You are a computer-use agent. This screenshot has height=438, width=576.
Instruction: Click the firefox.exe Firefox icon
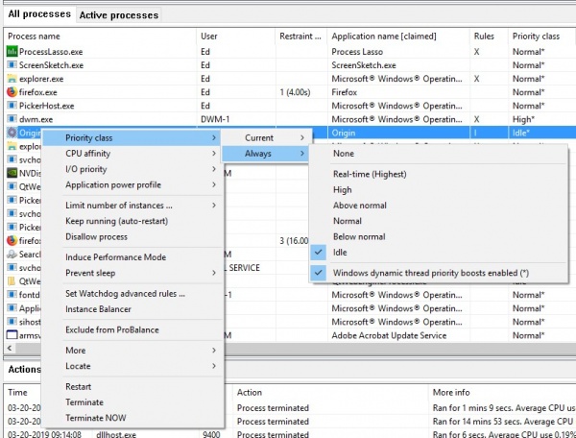(12, 92)
